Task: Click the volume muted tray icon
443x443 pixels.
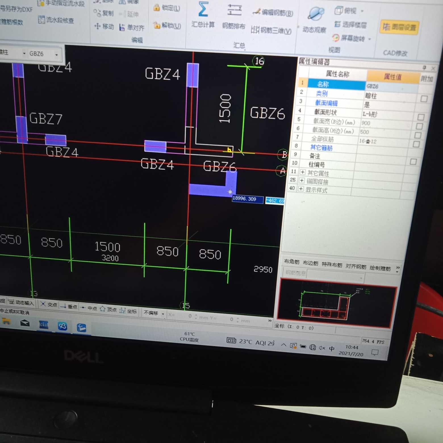Action: pyautogui.click(x=322, y=348)
